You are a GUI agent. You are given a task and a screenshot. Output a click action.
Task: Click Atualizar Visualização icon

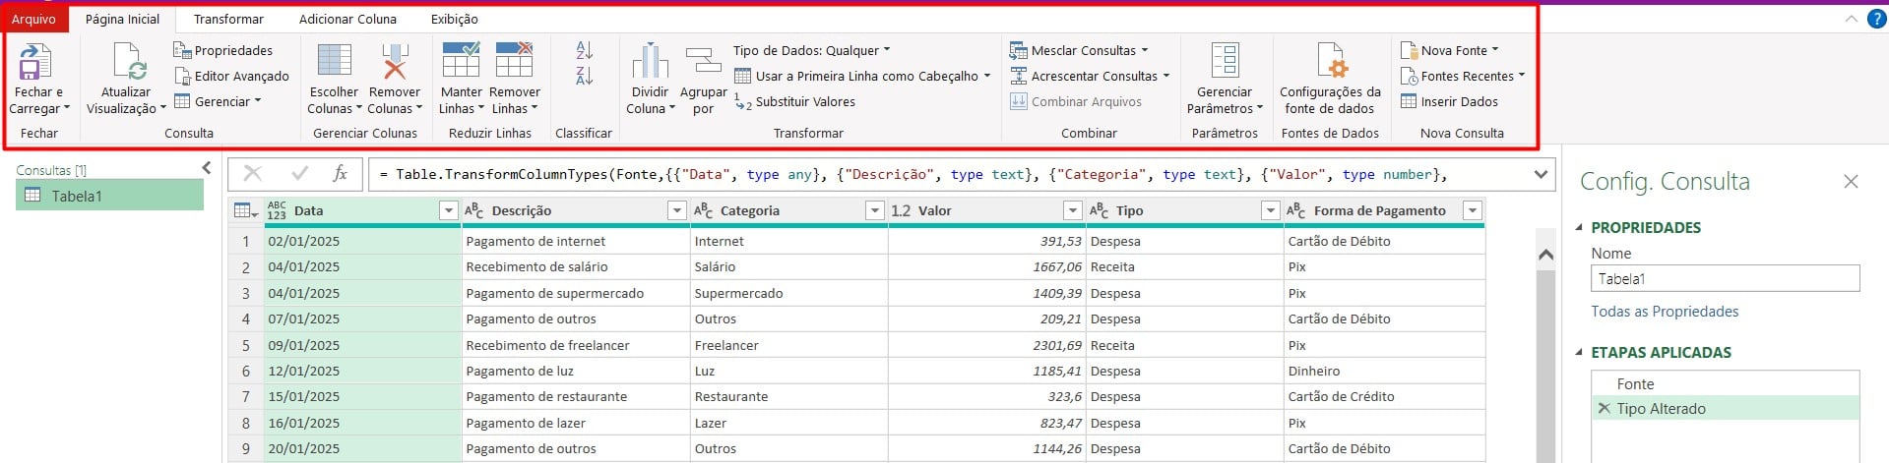[129, 61]
